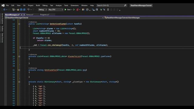Click GetActiveAlarms method name
Image resolution: width=194 pixels, height=109 pixels.
(58, 24)
